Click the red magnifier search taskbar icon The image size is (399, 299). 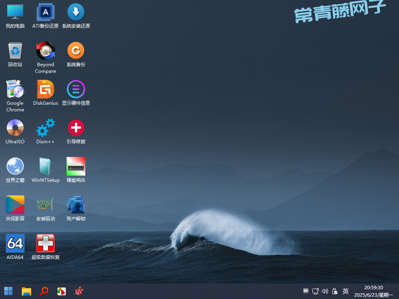coord(44,291)
